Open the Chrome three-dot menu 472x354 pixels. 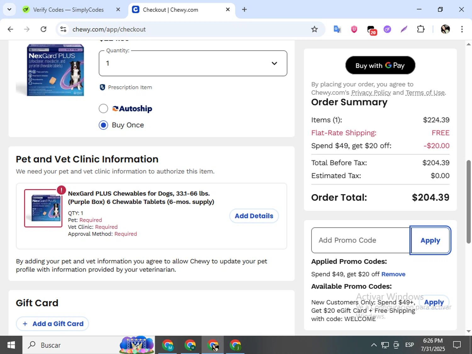coord(462,29)
